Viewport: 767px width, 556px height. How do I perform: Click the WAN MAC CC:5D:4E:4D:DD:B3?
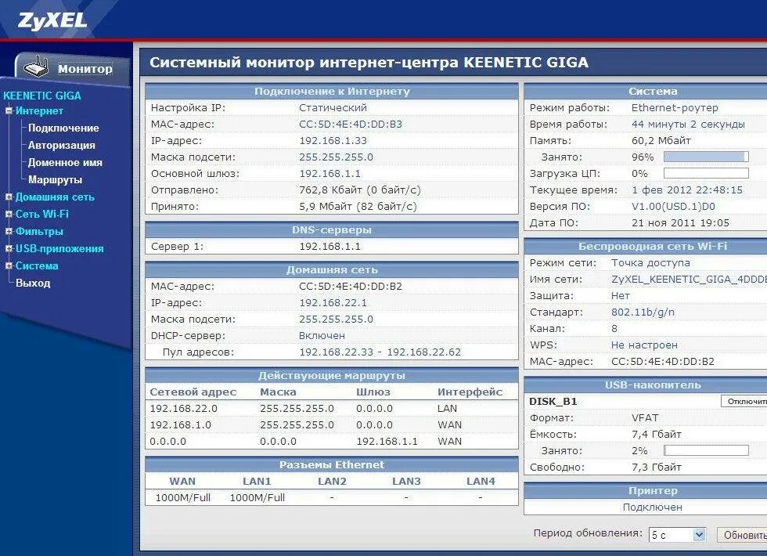351,125
